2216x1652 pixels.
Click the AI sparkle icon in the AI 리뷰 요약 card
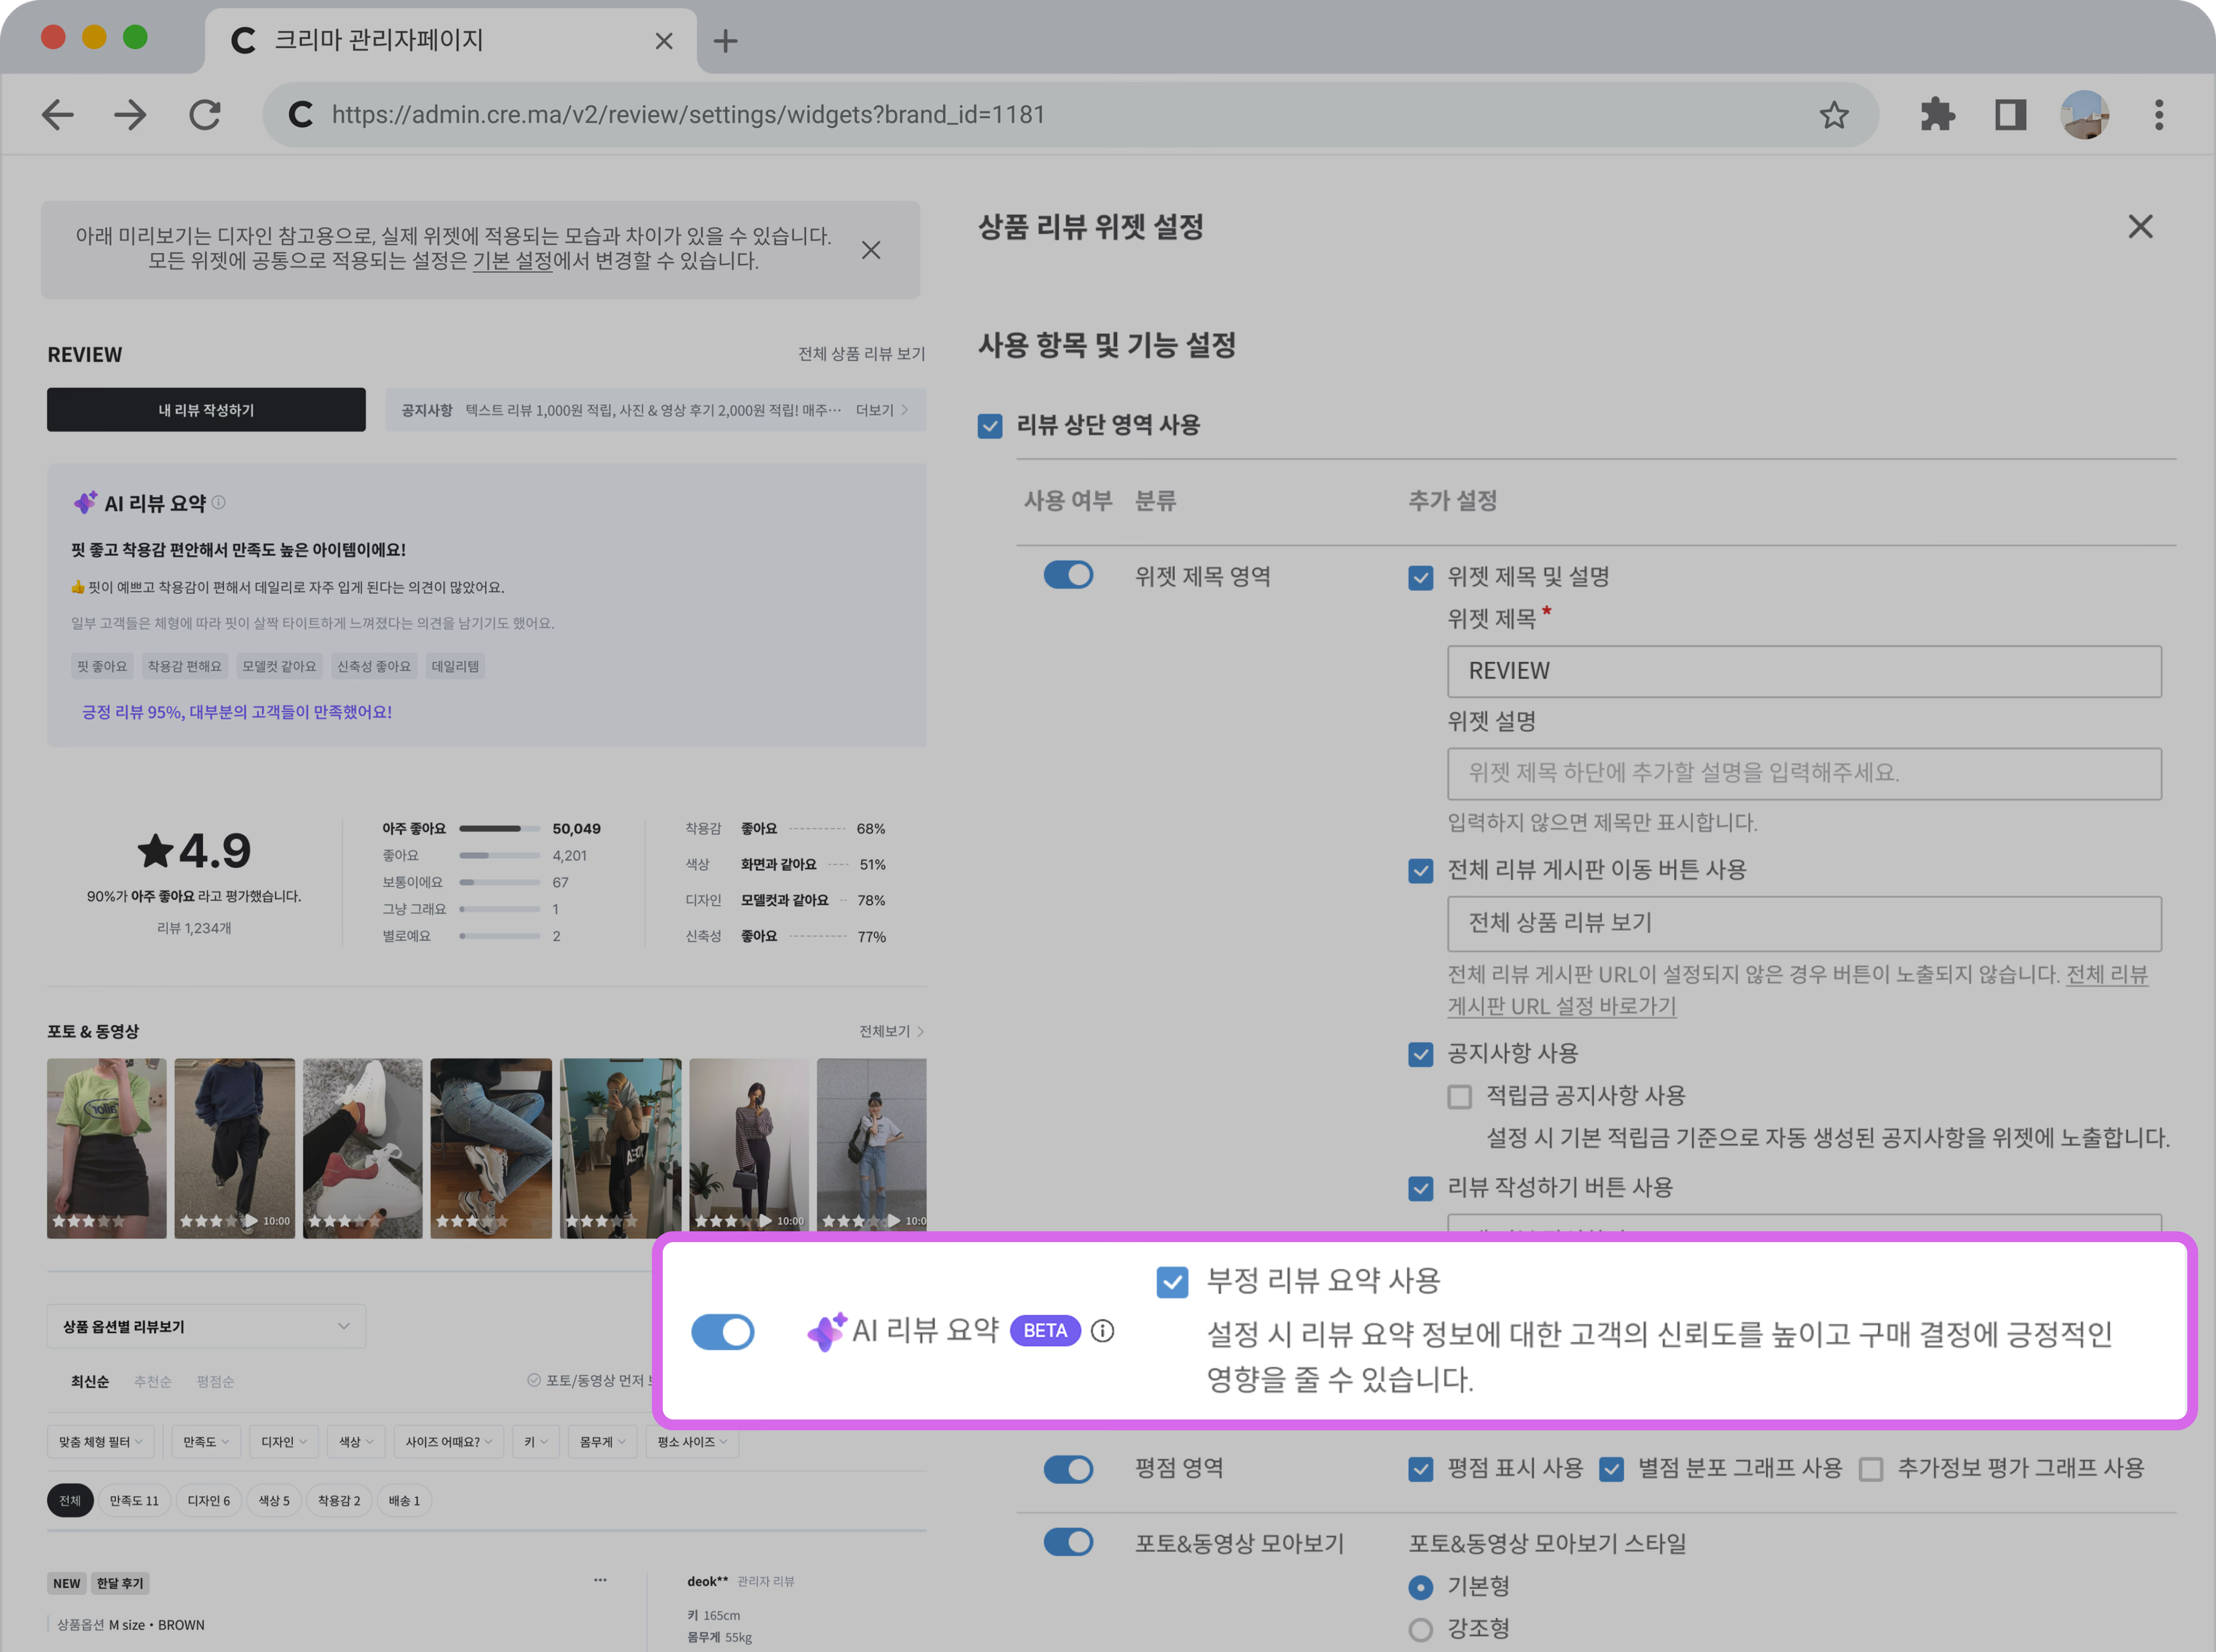86,502
